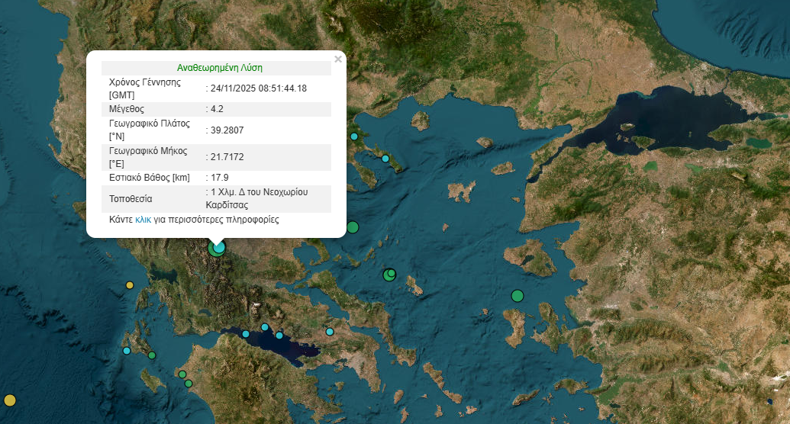Screen dimensions: 790x424
Task: Open the 'κλικ' link for more information
Action: 143,220
